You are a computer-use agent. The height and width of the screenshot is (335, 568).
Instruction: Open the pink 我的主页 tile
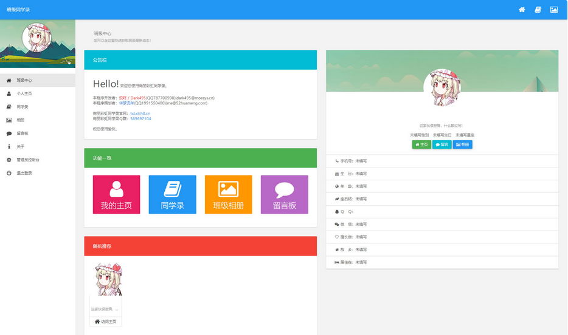click(116, 194)
